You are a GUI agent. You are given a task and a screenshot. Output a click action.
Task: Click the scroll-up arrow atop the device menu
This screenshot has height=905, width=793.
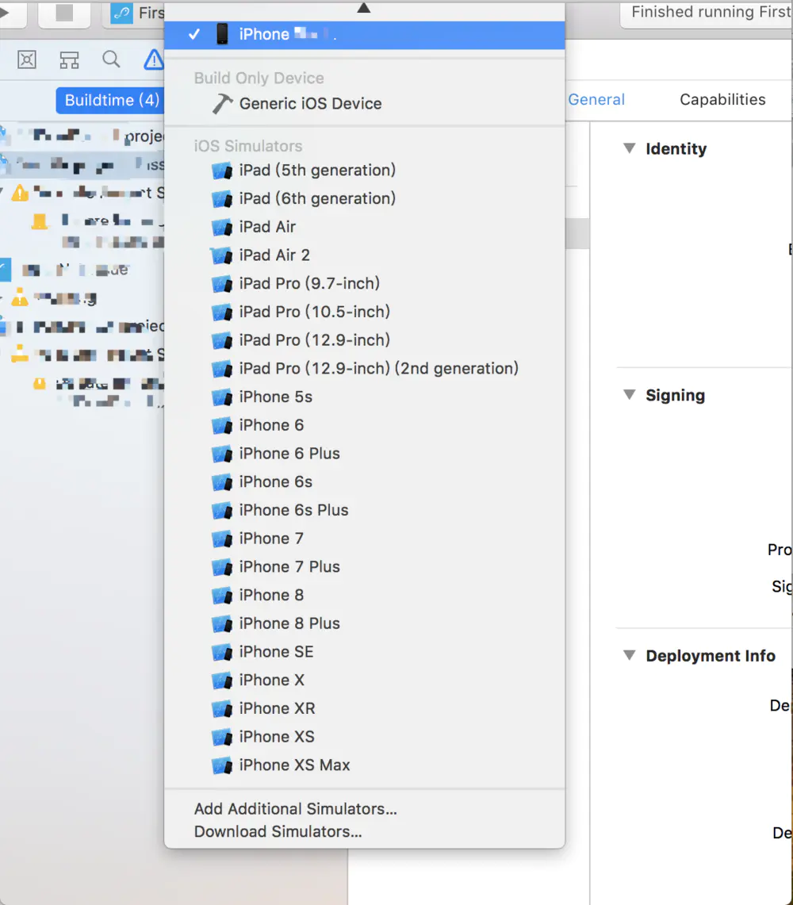364,7
